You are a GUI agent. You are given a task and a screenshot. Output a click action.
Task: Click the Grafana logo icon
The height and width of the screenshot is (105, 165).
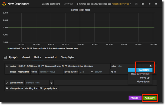[4, 4]
